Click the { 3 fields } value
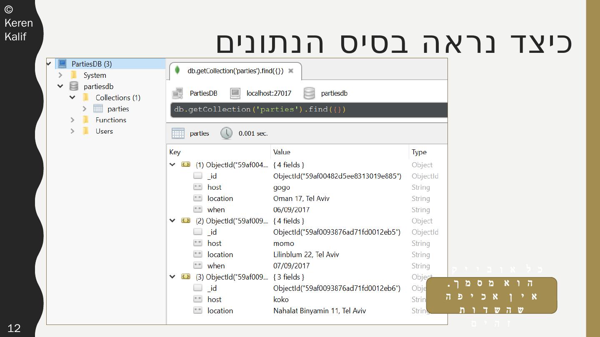 click(289, 277)
